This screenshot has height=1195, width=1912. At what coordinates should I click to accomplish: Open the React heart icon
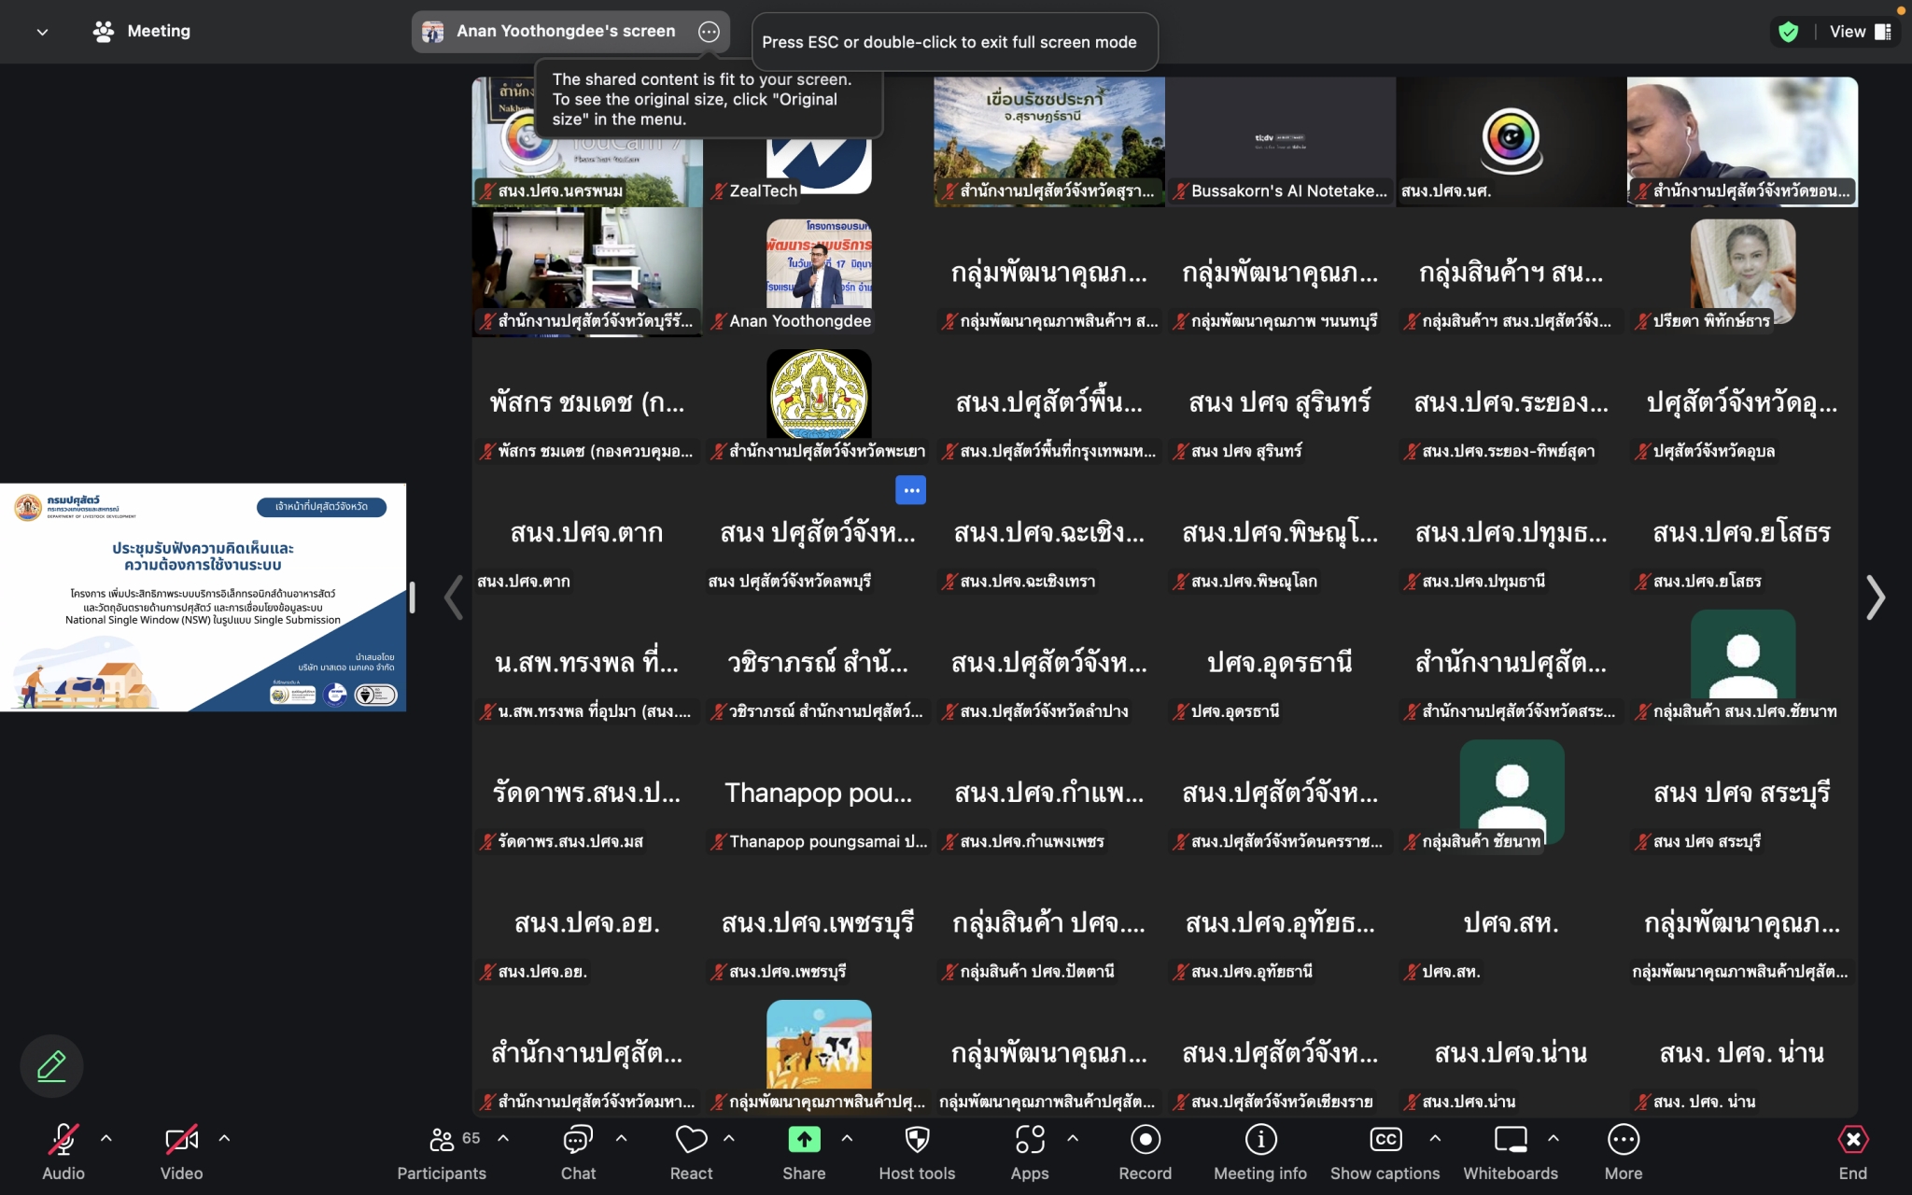(x=691, y=1140)
